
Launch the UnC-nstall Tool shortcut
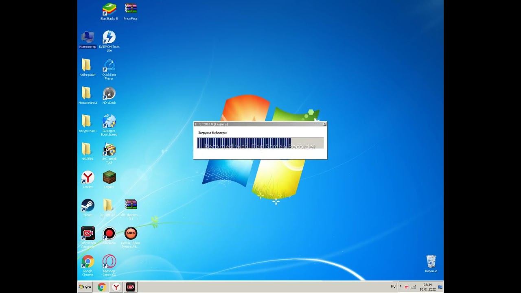click(x=109, y=153)
